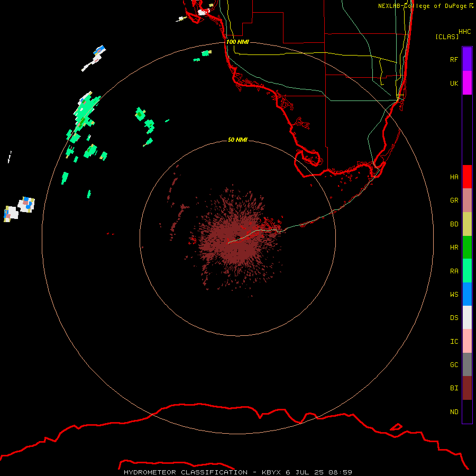Screen dimensions: 476x476
Task: Click the ND black legend swatch
Action: pos(467,411)
